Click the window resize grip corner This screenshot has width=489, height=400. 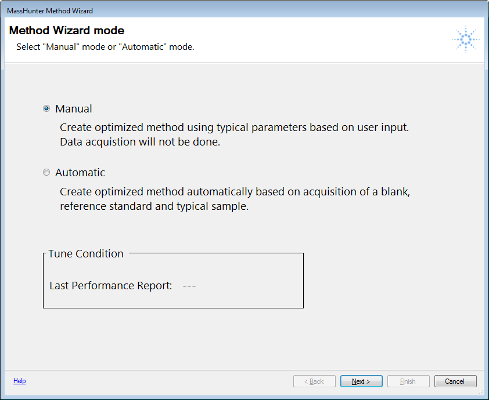(x=481, y=392)
